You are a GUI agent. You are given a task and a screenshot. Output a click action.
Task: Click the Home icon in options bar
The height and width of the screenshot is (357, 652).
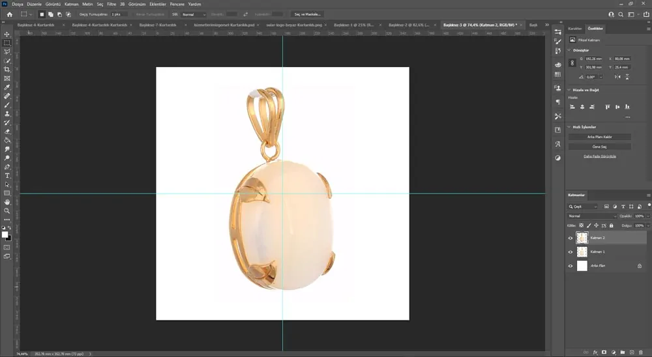(x=10, y=14)
